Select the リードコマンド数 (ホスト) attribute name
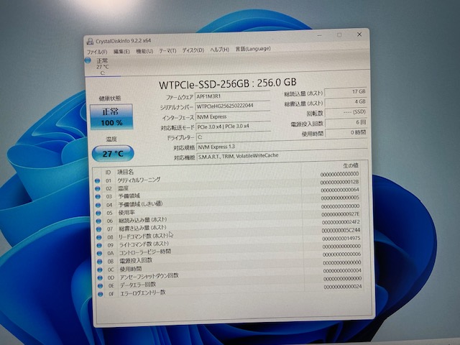This screenshot has height=345, width=460. pyautogui.click(x=144, y=236)
